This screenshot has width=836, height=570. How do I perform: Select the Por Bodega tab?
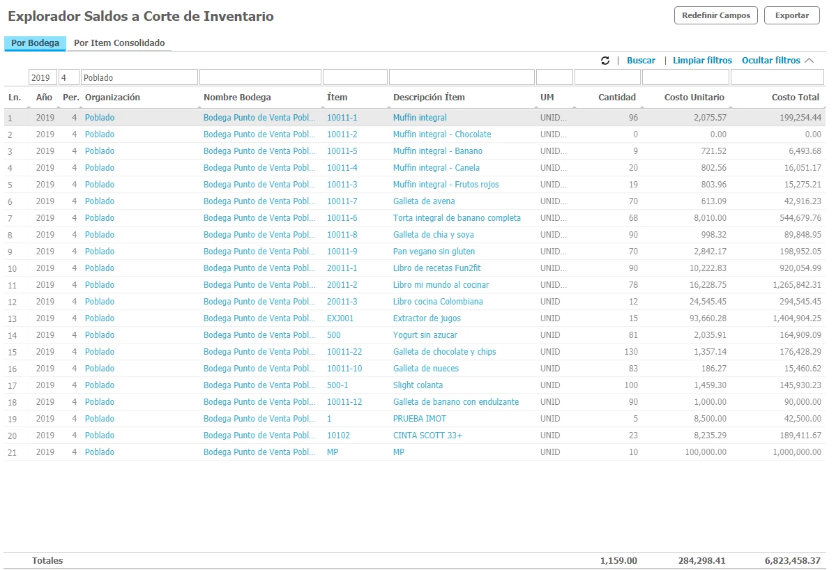35,43
